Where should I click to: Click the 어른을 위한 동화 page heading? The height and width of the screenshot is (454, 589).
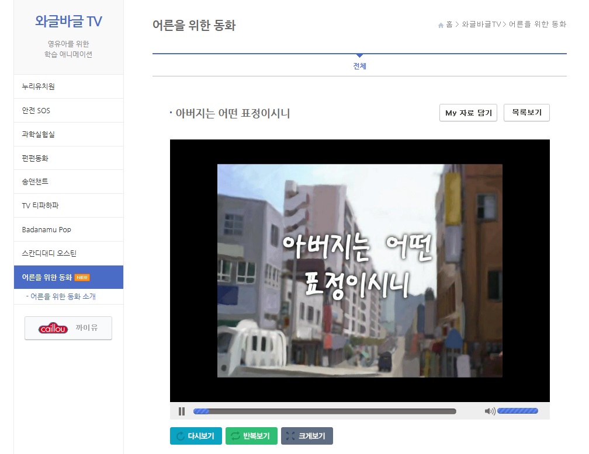[194, 26]
